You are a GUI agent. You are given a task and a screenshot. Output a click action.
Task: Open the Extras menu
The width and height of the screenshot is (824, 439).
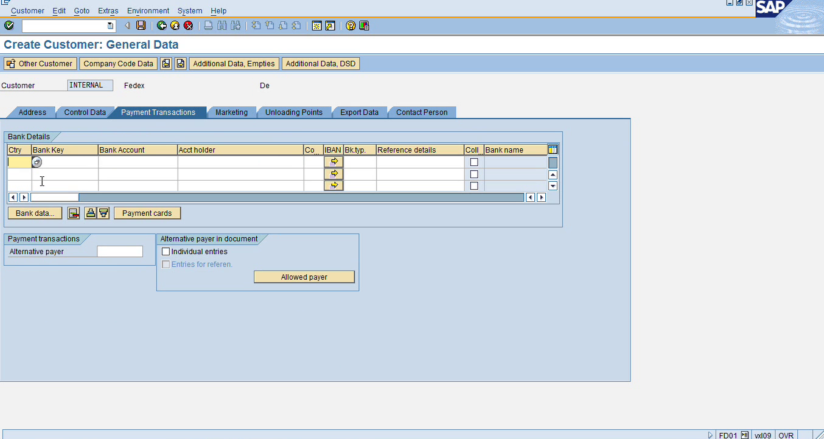point(108,11)
